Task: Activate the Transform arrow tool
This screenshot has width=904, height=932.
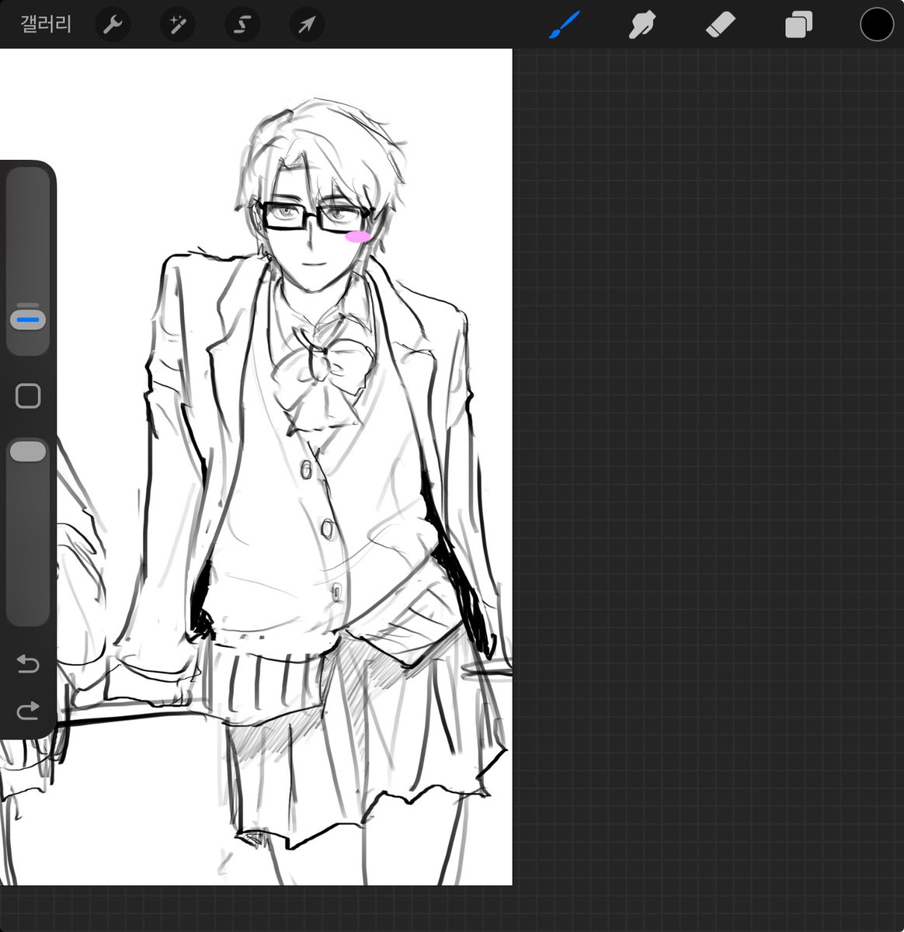Action: 307,25
